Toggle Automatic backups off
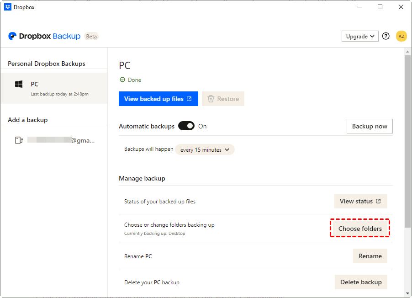 tap(186, 126)
